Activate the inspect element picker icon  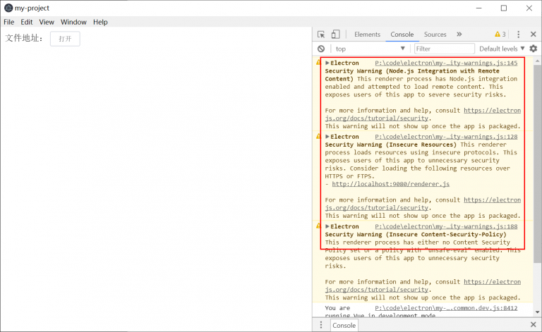point(321,34)
